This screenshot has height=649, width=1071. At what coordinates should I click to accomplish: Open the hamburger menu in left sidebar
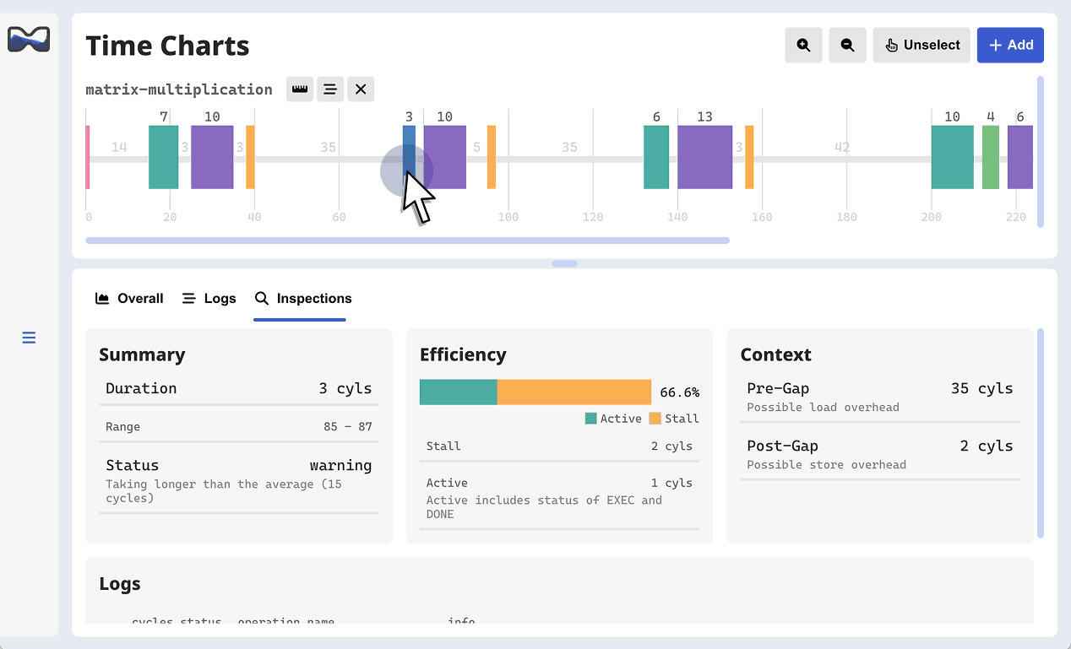29,338
